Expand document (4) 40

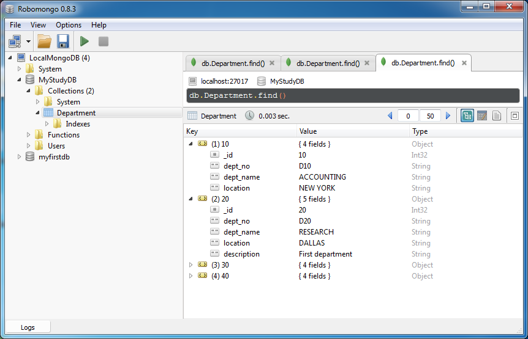[190, 276]
